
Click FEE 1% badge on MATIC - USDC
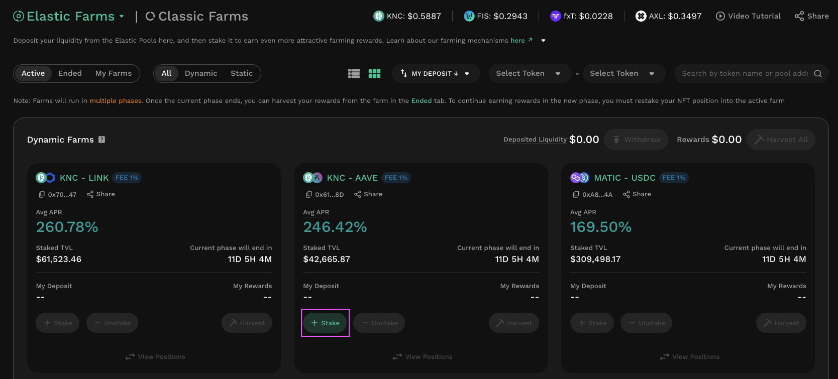tap(674, 178)
